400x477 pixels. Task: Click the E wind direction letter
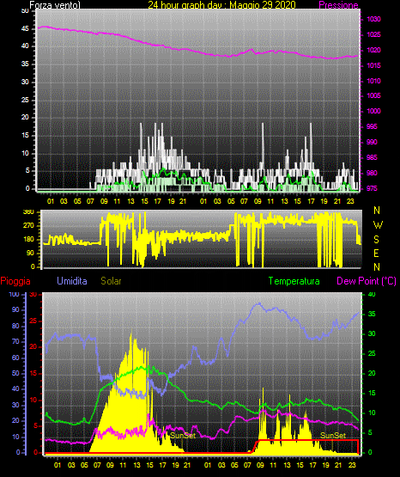pyautogui.click(x=376, y=254)
